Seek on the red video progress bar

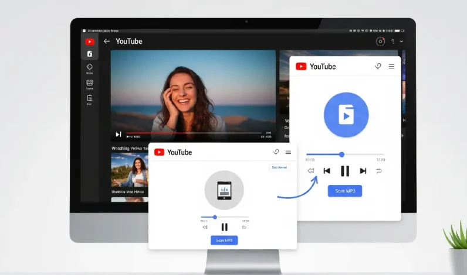[194, 133]
